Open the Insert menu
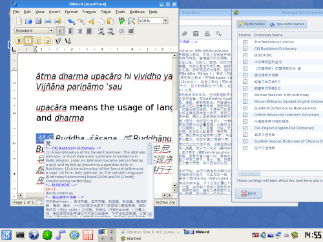 click(54, 12)
